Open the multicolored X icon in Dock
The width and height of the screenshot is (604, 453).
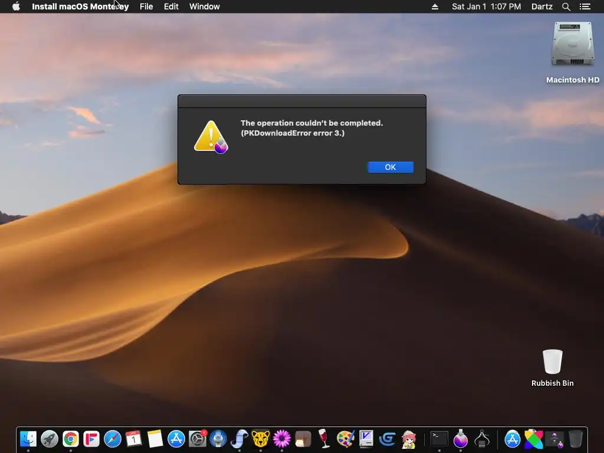click(x=533, y=439)
